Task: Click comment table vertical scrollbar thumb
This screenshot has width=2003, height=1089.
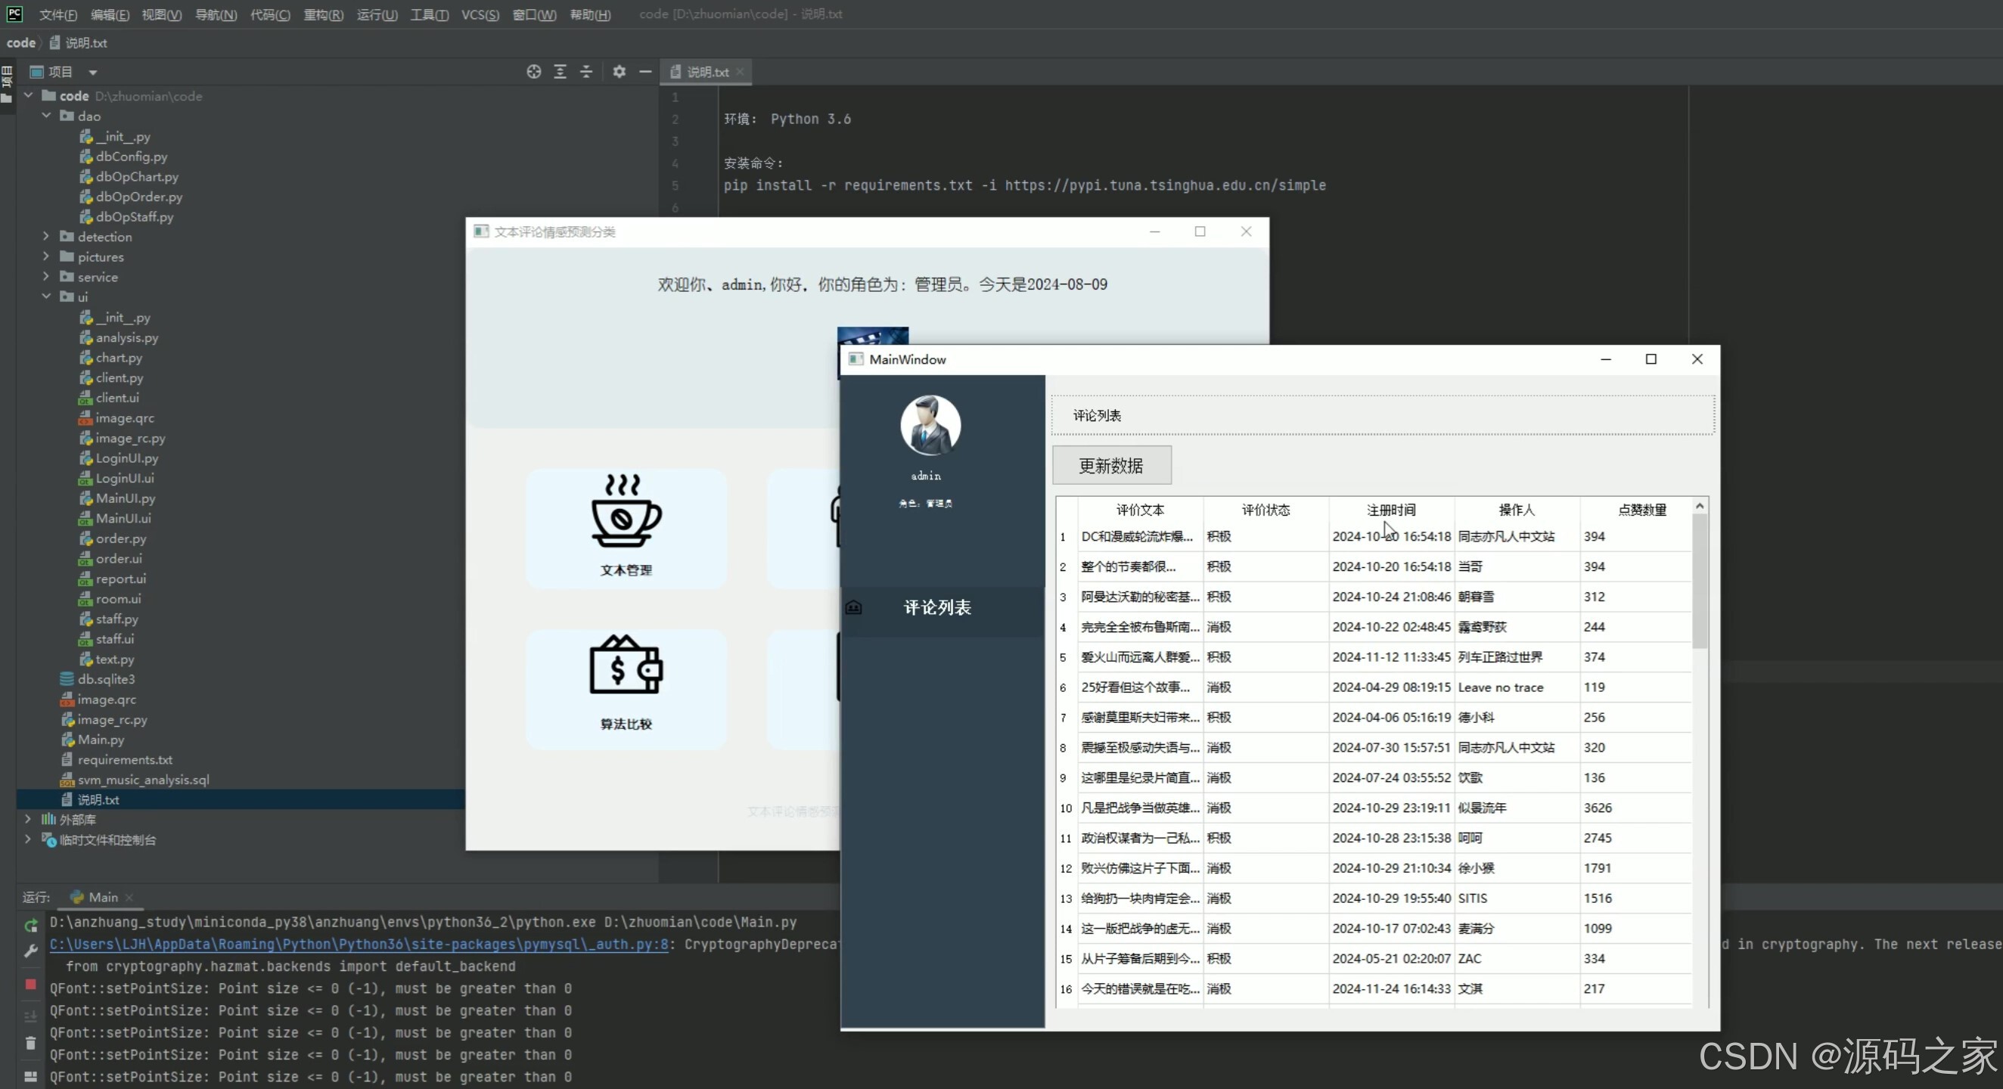Action: click(1700, 581)
